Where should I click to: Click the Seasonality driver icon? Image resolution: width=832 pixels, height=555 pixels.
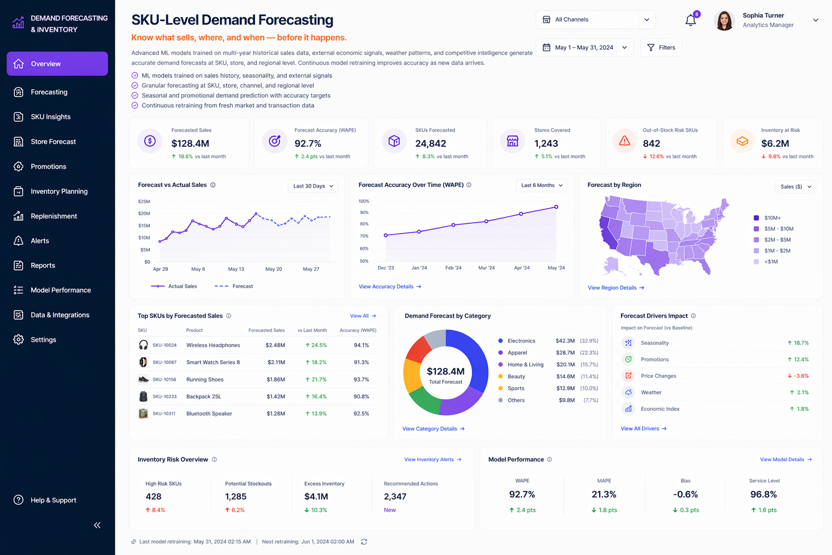coord(628,343)
